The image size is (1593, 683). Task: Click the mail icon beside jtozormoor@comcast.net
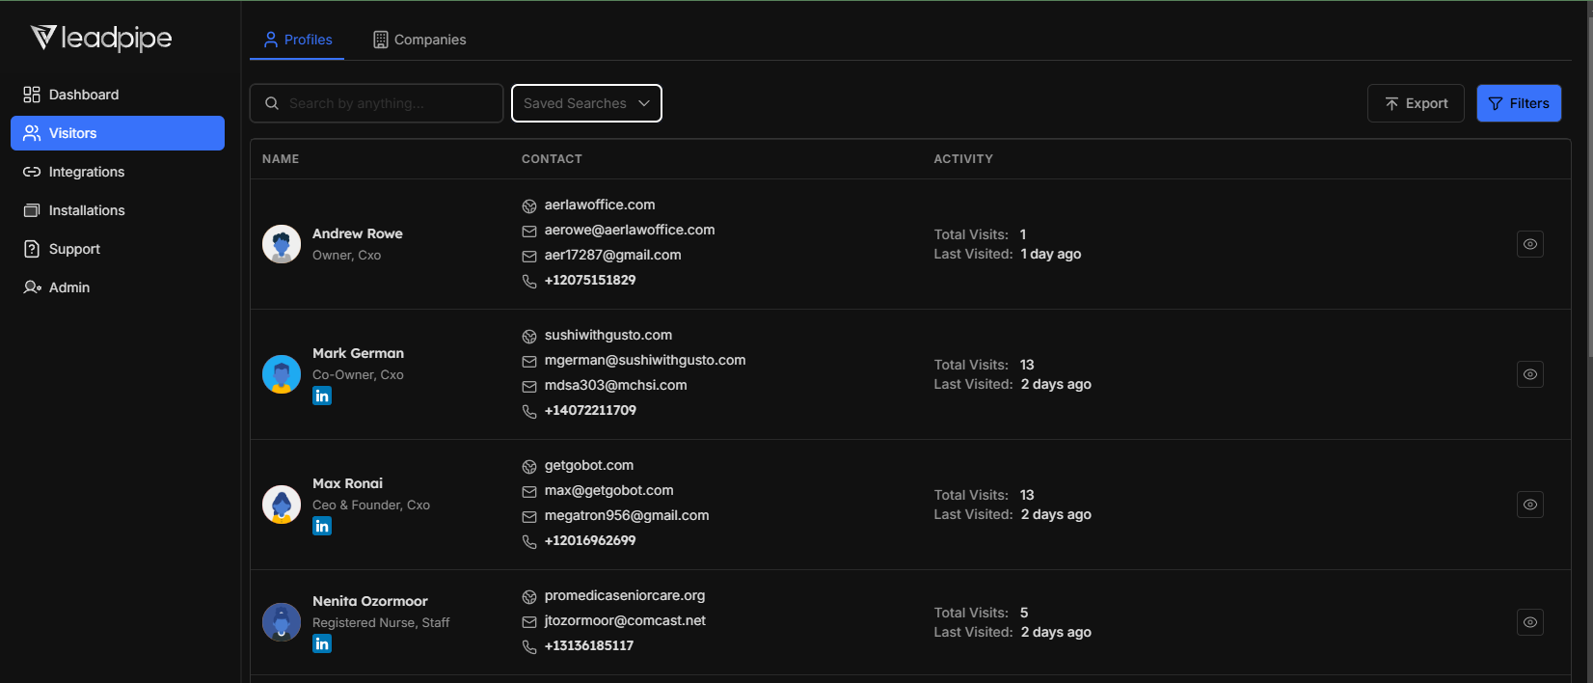(529, 622)
